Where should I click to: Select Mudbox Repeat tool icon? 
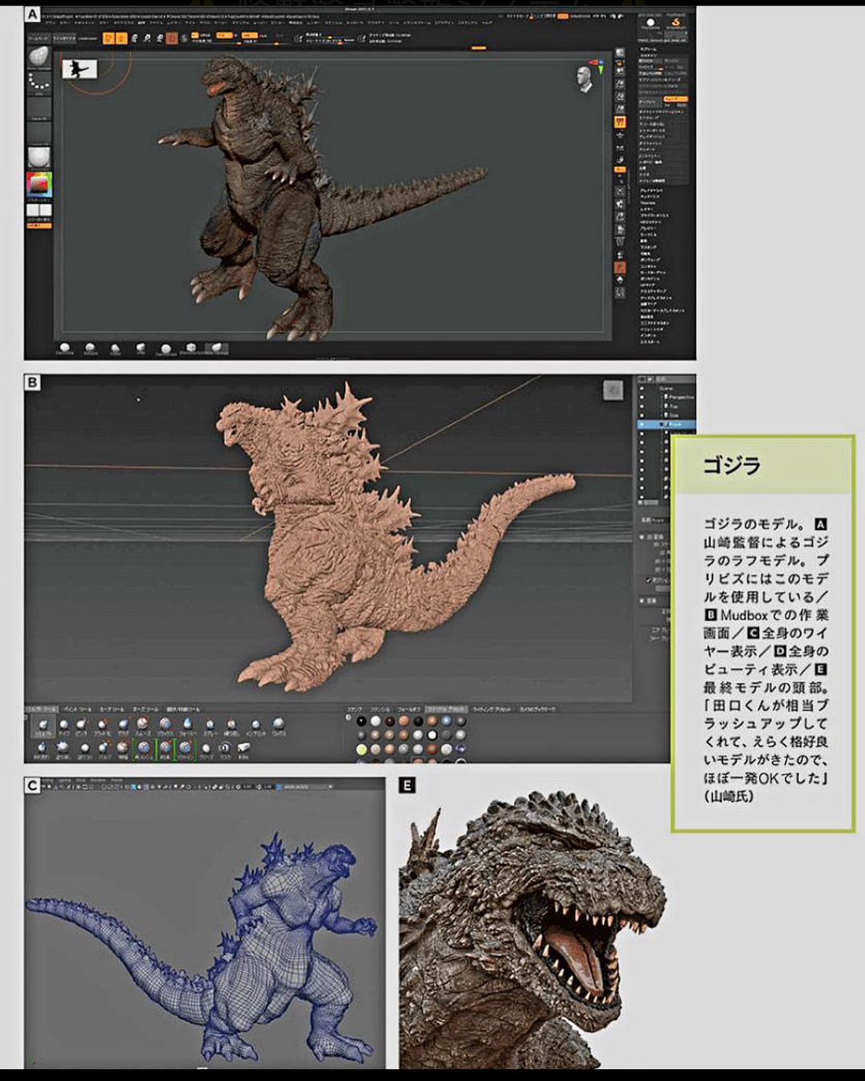click(x=232, y=725)
